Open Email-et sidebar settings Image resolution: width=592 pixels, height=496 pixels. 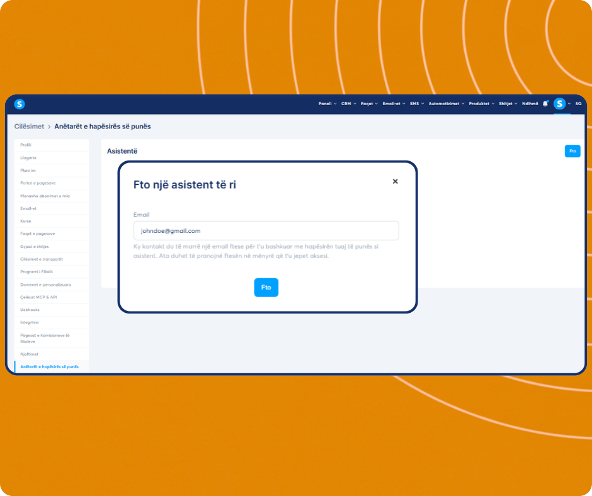tap(52, 208)
